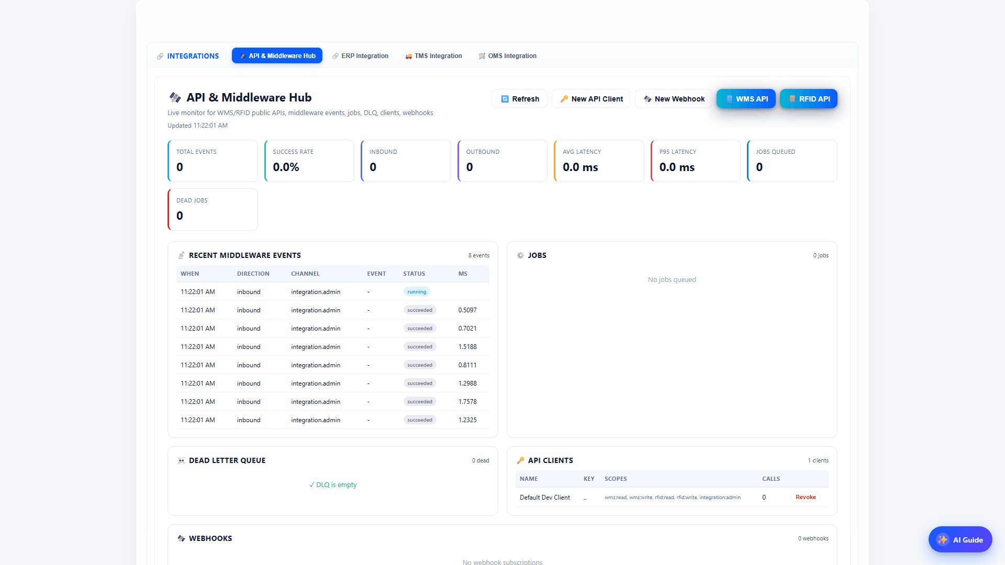The width and height of the screenshot is (1005, 565).
Task: Click the gear icon next to Jobs
Action: pos(520,255)
